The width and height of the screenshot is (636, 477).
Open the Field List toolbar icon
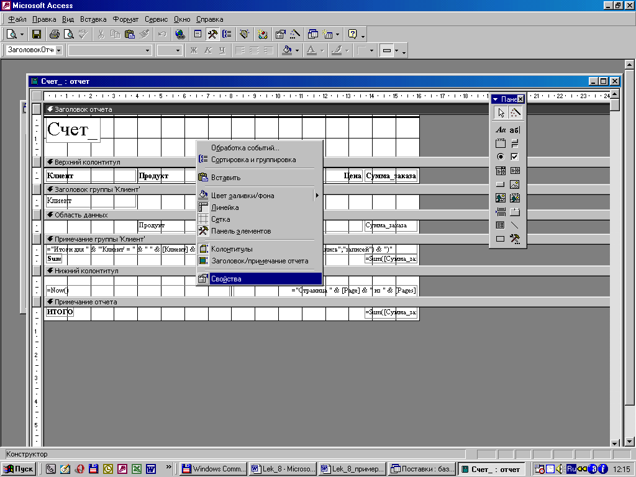point(198,35)
